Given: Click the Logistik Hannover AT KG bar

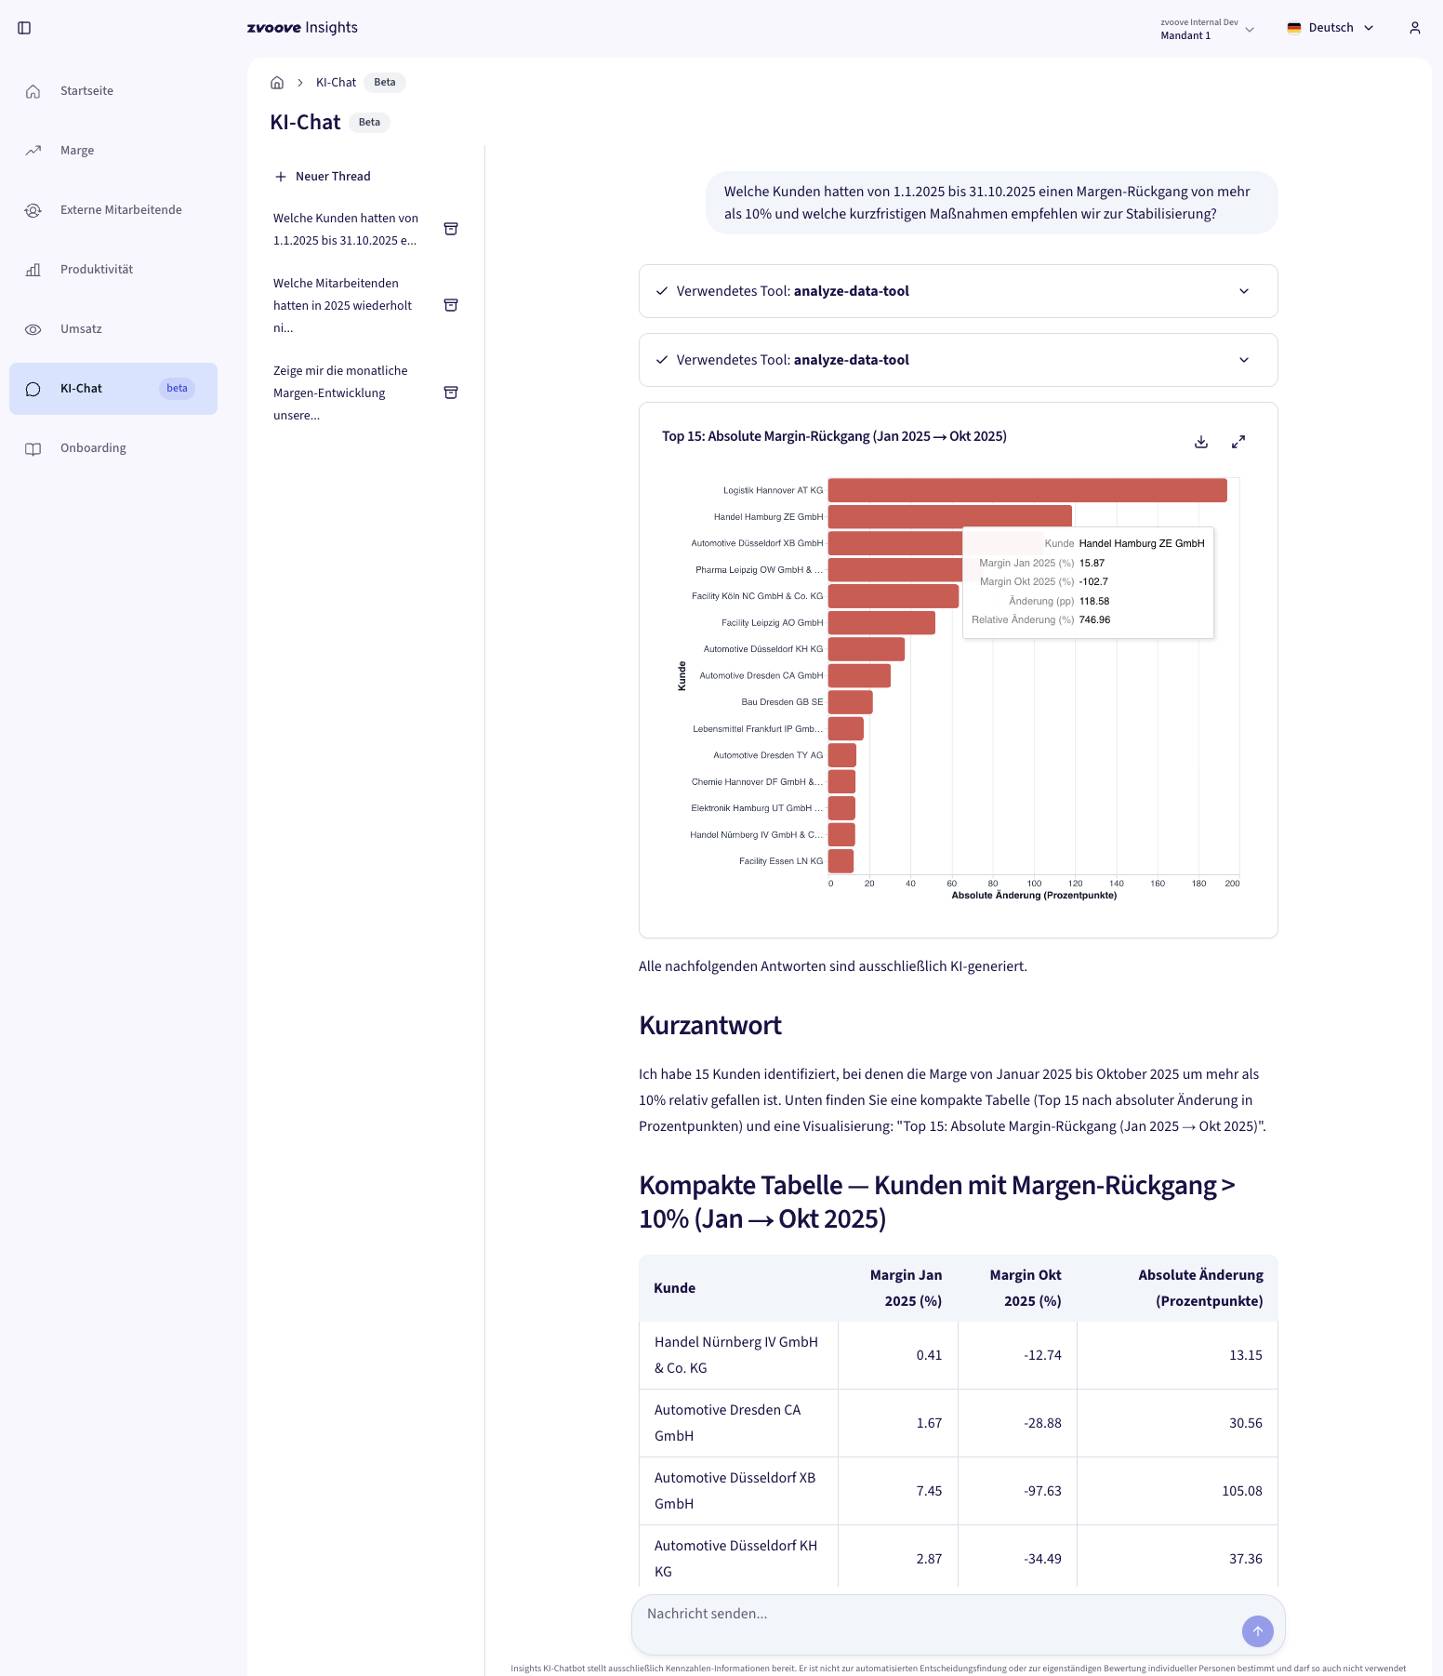Looking at the screenshot, I should [x=1026, y=490].
